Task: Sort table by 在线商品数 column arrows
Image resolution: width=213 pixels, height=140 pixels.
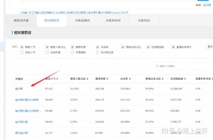Action: click(x=185, y=79)
